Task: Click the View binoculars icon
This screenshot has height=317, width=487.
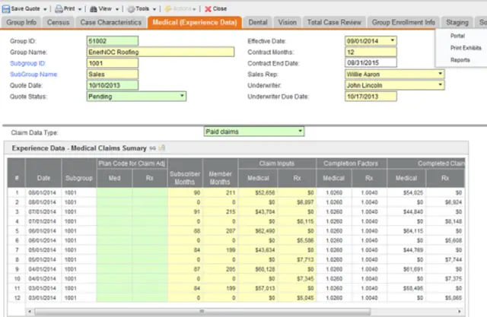Action: 93,9
